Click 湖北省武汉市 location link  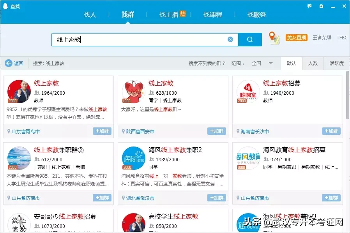coord(140,198)
